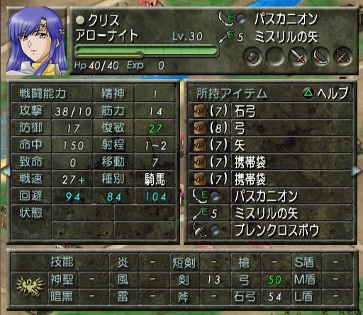Screen dimensions: 363x315
Task: Click the armor icon in header
Action: 252,56
